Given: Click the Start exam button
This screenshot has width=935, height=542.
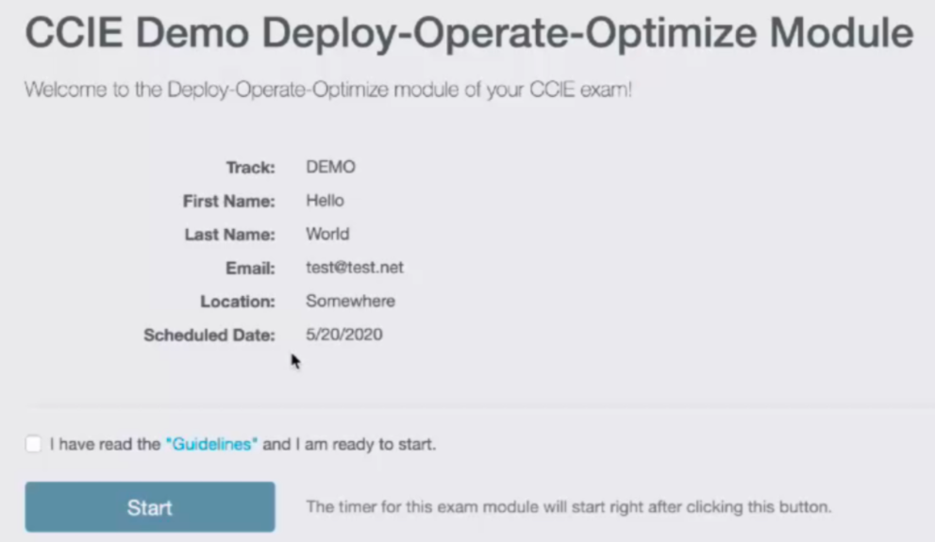Looking at the screenshot, I should [150, 507].
